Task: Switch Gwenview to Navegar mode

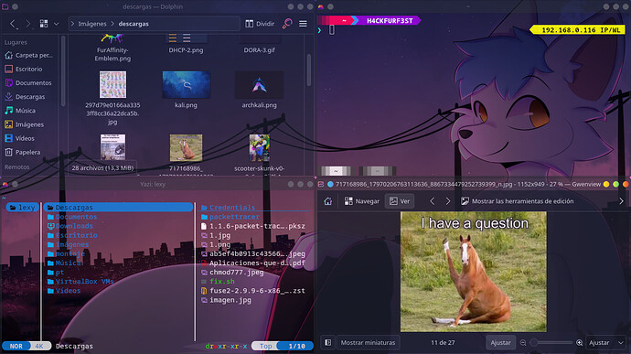Action: [362, 201]
